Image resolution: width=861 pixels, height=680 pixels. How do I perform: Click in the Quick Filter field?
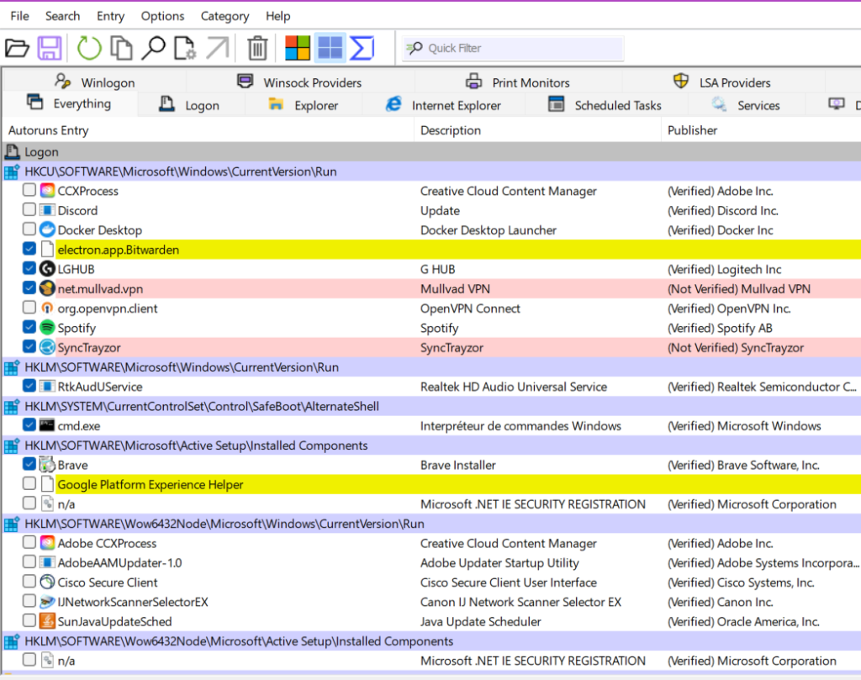point(514,48)
